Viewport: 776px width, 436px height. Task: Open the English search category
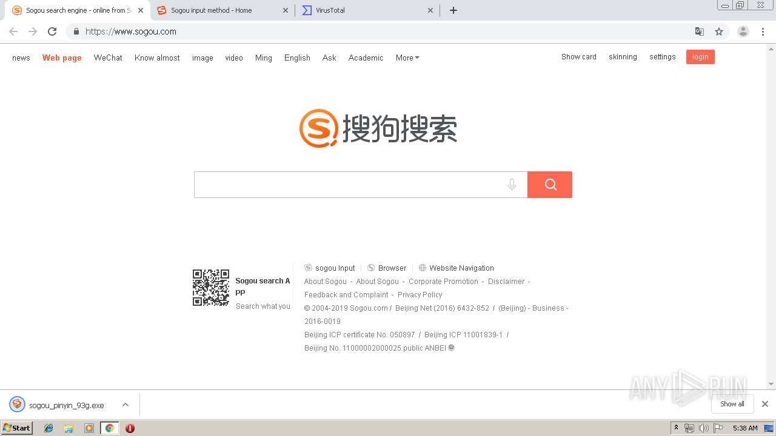click(297, 58)
